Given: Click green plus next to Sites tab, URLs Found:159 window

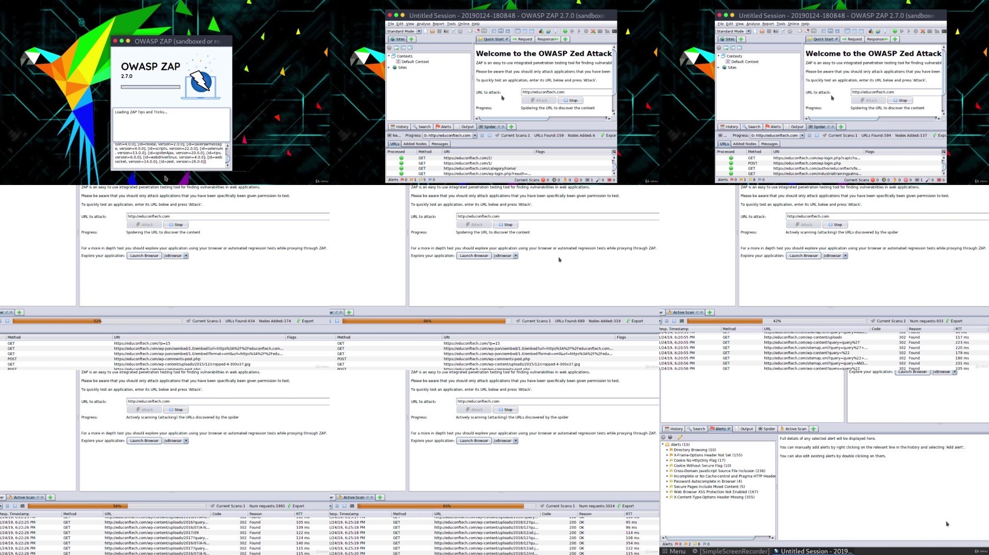Looking at the screenshot, I should [x=411, y=39].
